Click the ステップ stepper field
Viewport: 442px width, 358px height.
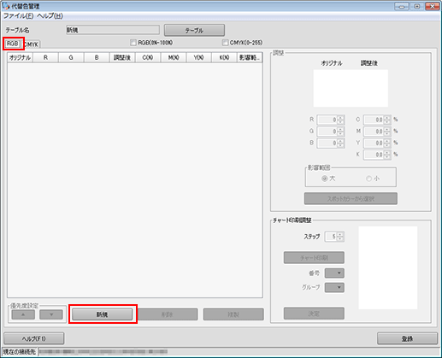(x=334, y=237)
